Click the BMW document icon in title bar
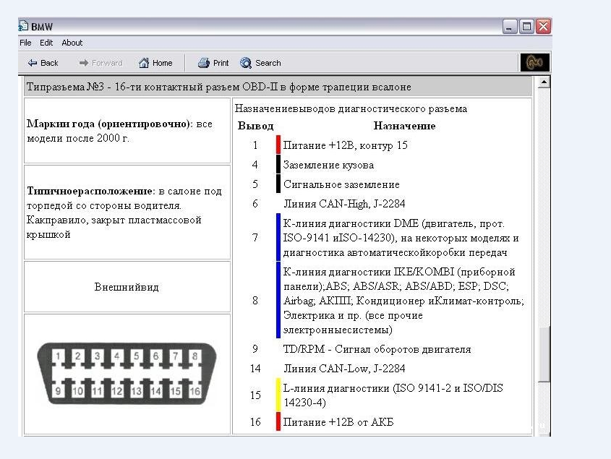The width and height of the screenshot is (611, 459). 23,26
